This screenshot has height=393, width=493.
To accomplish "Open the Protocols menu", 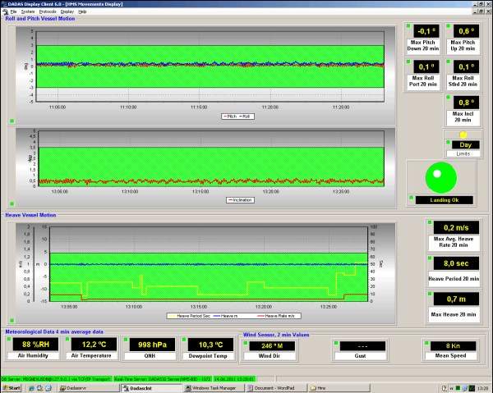I will click(48, 12).
